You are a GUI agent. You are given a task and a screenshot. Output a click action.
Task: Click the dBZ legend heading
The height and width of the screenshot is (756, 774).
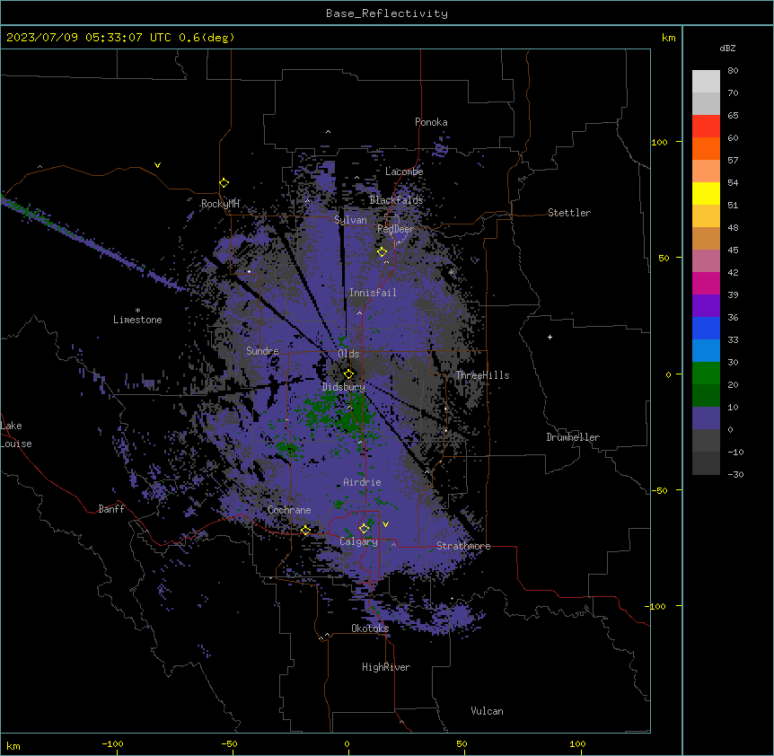727,48
